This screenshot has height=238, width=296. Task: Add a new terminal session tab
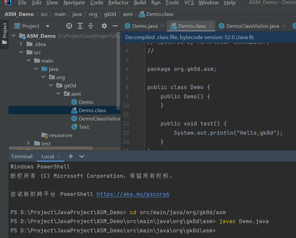71,156
